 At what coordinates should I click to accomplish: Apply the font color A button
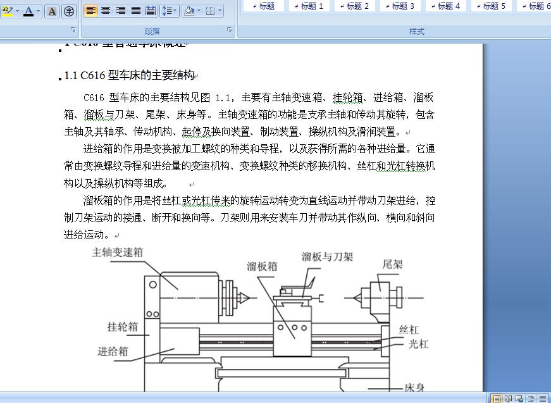point(28,11)
